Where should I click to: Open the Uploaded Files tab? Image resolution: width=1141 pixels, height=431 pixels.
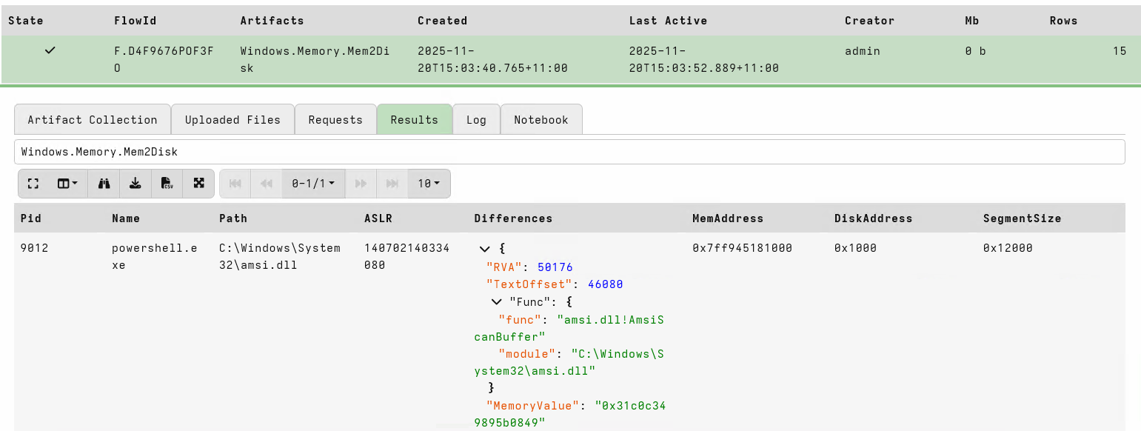click(232, 120)
